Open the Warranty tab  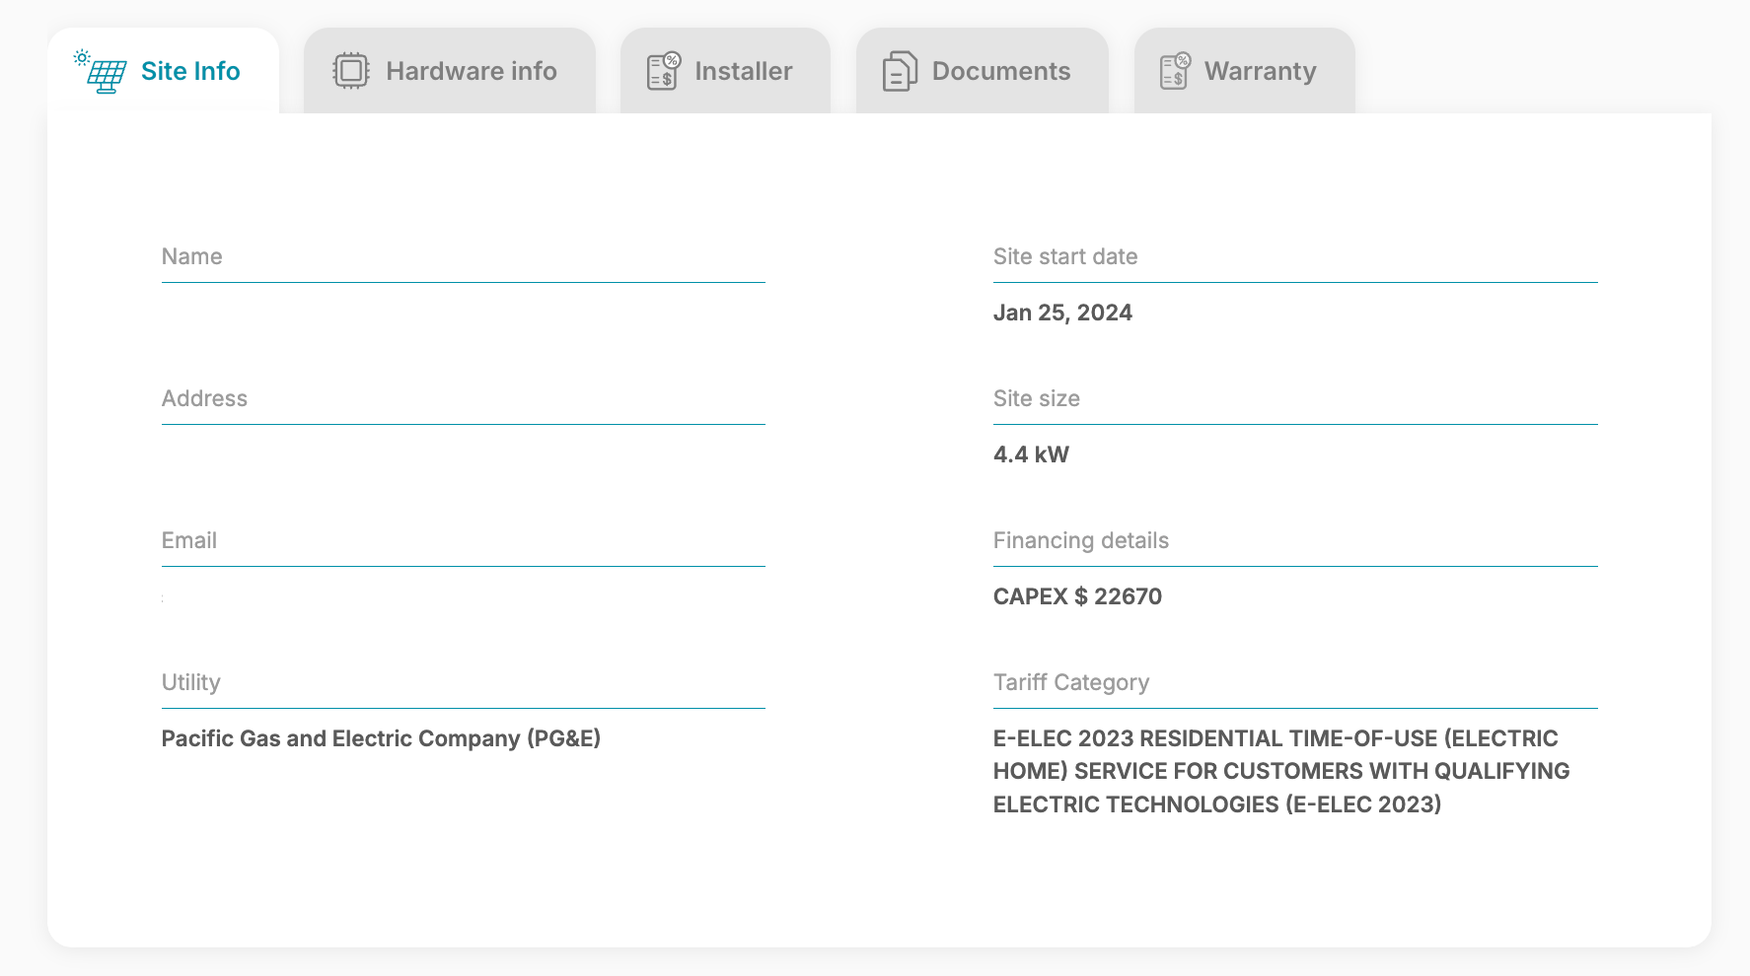coord(1245,71)
